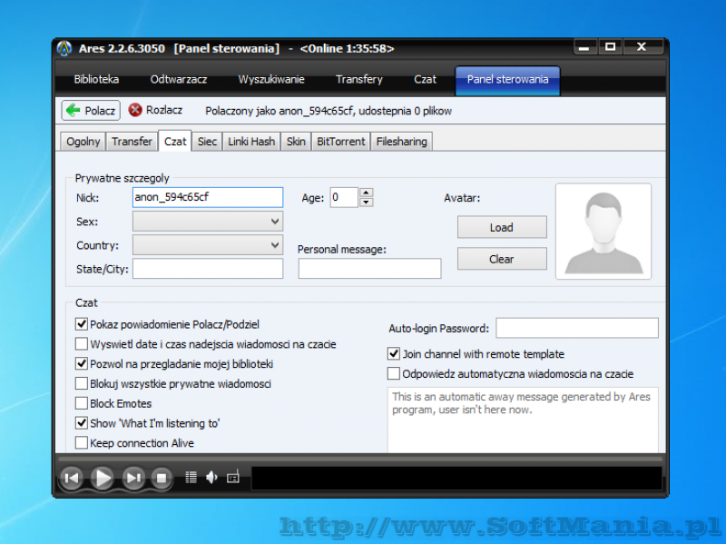Close the Ares window
This screenshot has width=726, height=544.
(642, 47)
